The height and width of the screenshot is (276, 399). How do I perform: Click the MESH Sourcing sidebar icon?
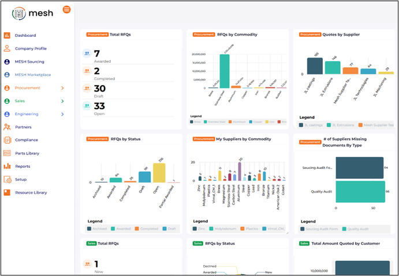pos(7,62)
